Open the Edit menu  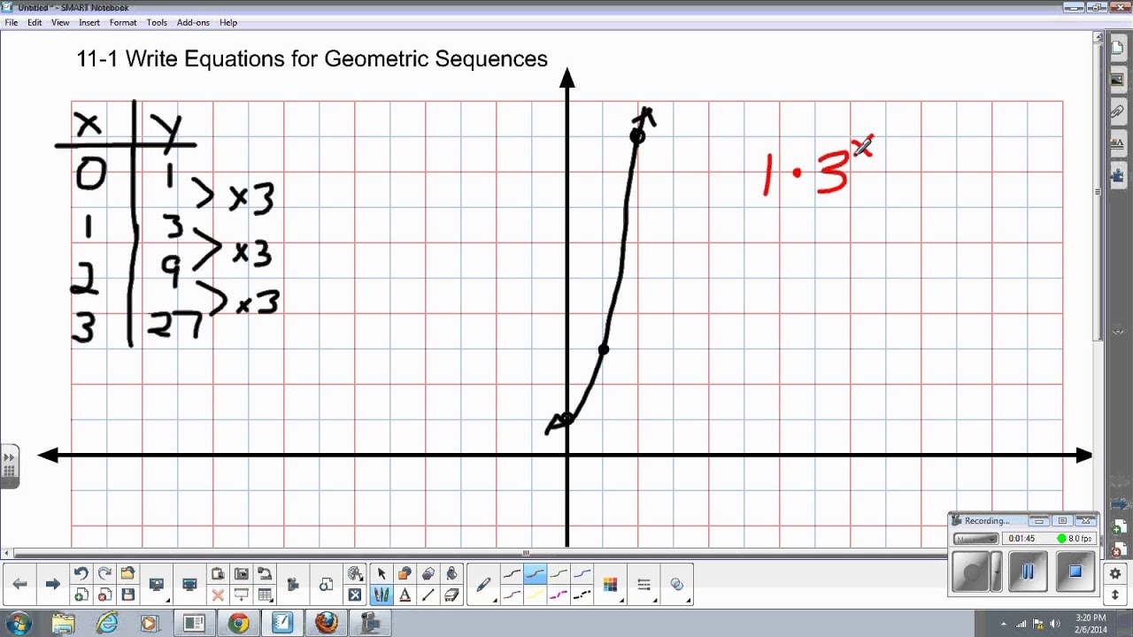click(x=35, y=22)
